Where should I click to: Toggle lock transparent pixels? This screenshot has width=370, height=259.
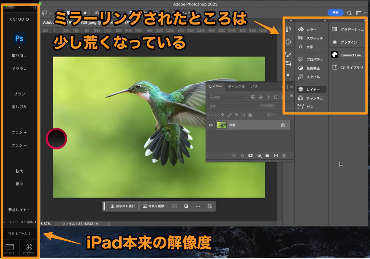[223, 115]
